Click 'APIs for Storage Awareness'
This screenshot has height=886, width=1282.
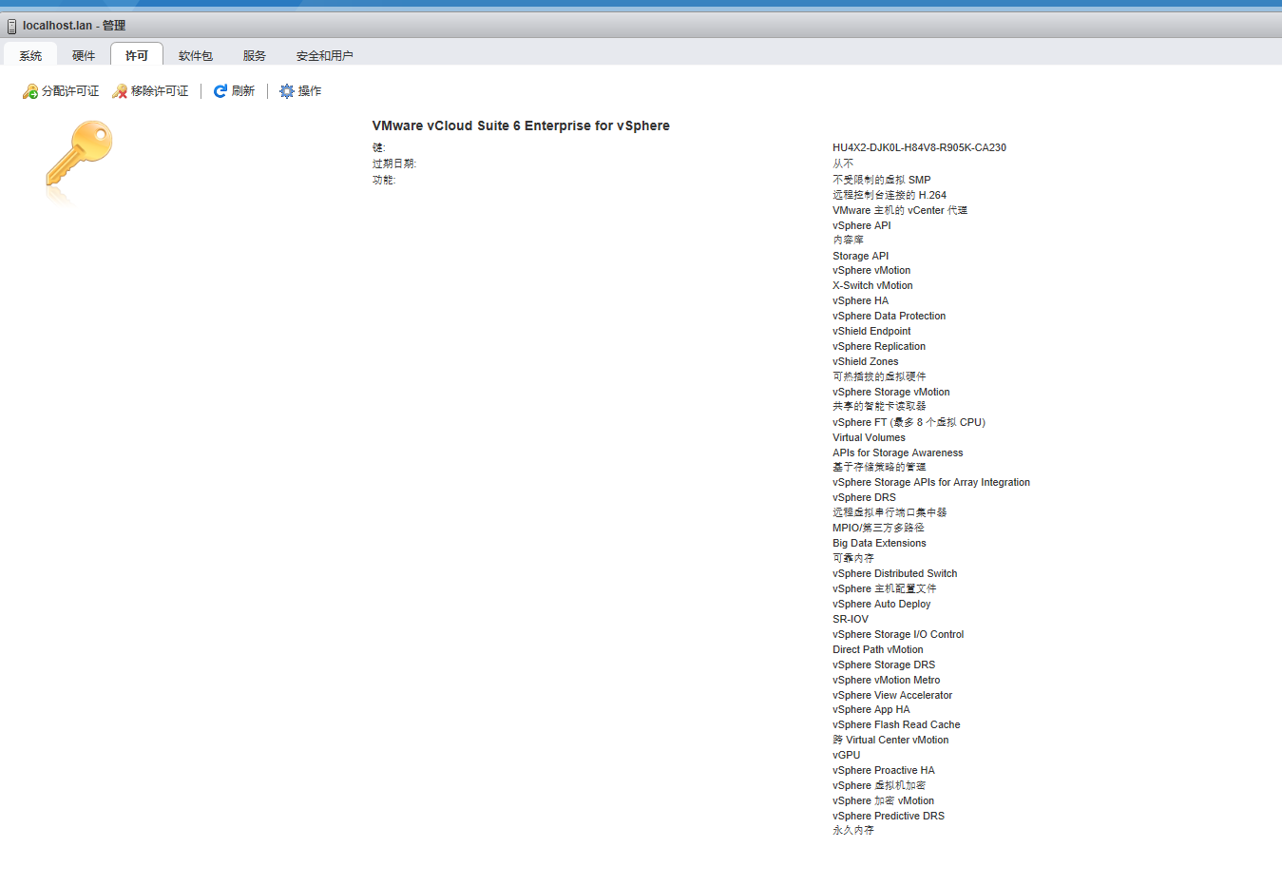click(x=898, y=453)
